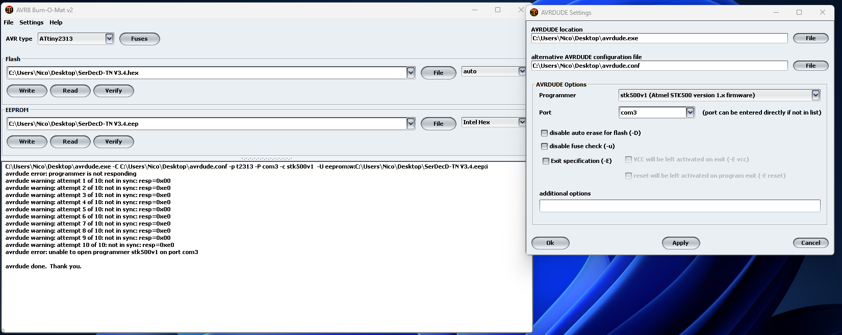This screenshot has height=335, width=842.
Task: Close the AVRDUDE Settings window
Action: [823, 12]
